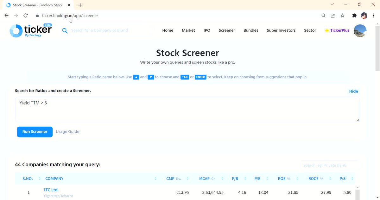The image size is (380, 200).
Task: Open the user profile picture
Action: 360,31
